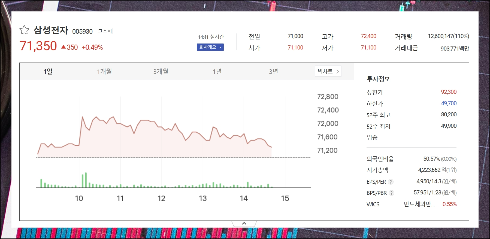This screenshot has height=239, width=490.
Task: Click the 삼성전자 stock name
Action: tap(51, 30)
